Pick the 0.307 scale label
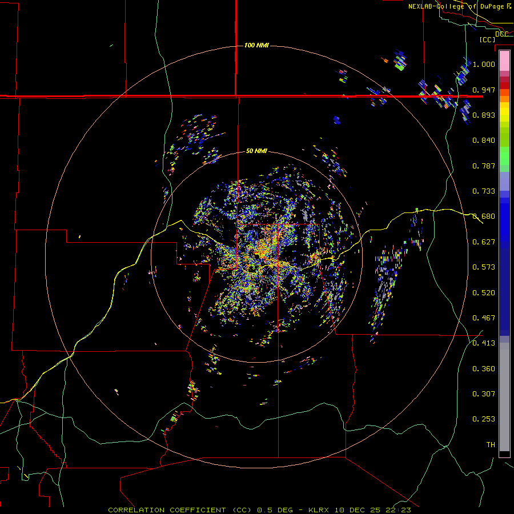 point(484,393)
